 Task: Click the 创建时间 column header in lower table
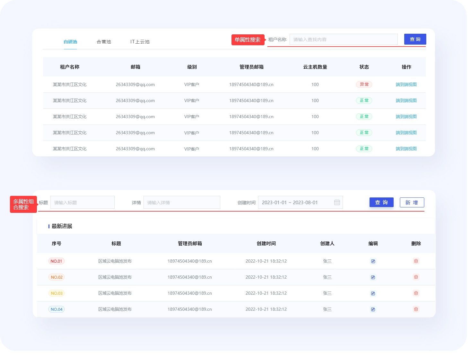(266, 243)
